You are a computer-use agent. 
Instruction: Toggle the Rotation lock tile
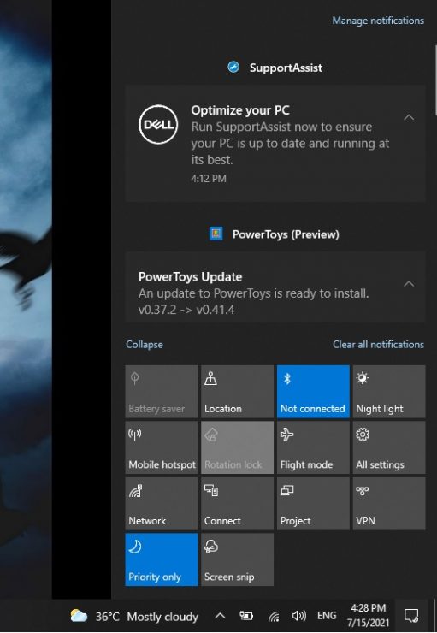tap(237, 447)
